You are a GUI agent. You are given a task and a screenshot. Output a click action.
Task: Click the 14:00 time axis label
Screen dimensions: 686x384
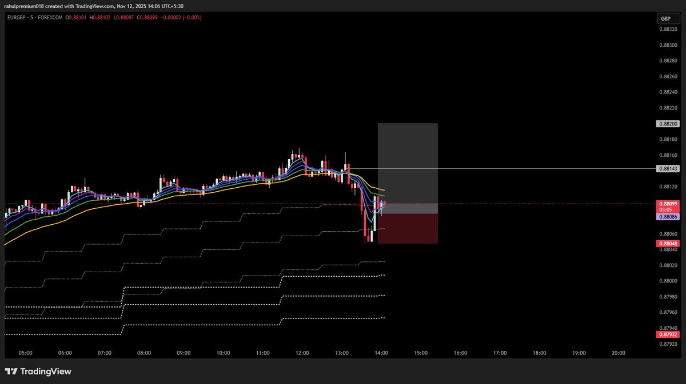point(381,353)
